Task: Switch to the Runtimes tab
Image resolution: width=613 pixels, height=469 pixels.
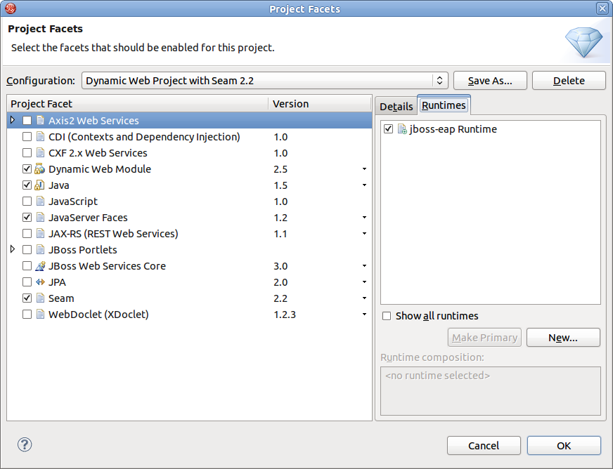Action: coord(443,104)
